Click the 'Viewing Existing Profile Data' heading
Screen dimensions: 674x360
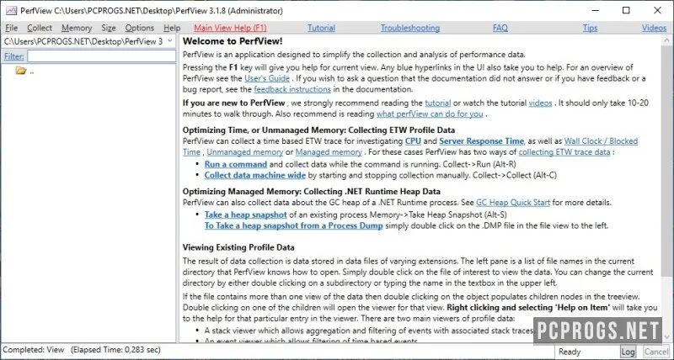click(x=238, y=247)
